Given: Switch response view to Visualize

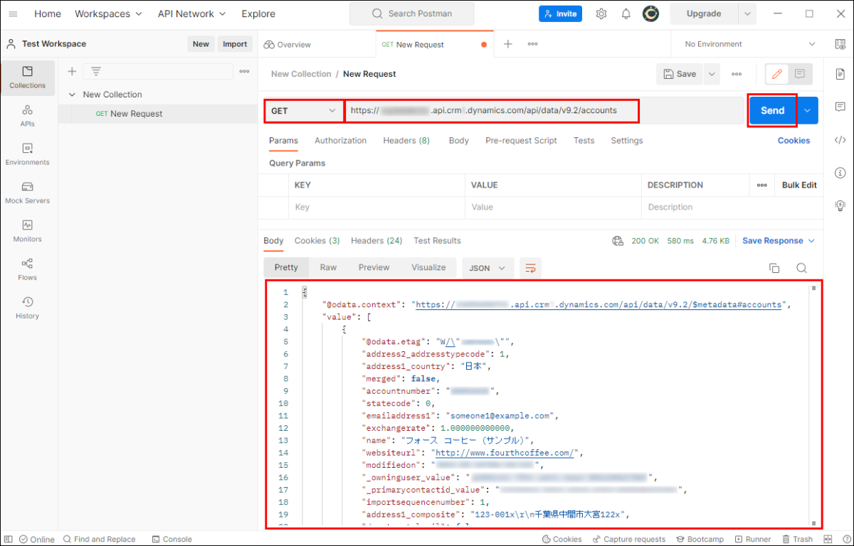Looking at the screenshot, I should [428, 268].
